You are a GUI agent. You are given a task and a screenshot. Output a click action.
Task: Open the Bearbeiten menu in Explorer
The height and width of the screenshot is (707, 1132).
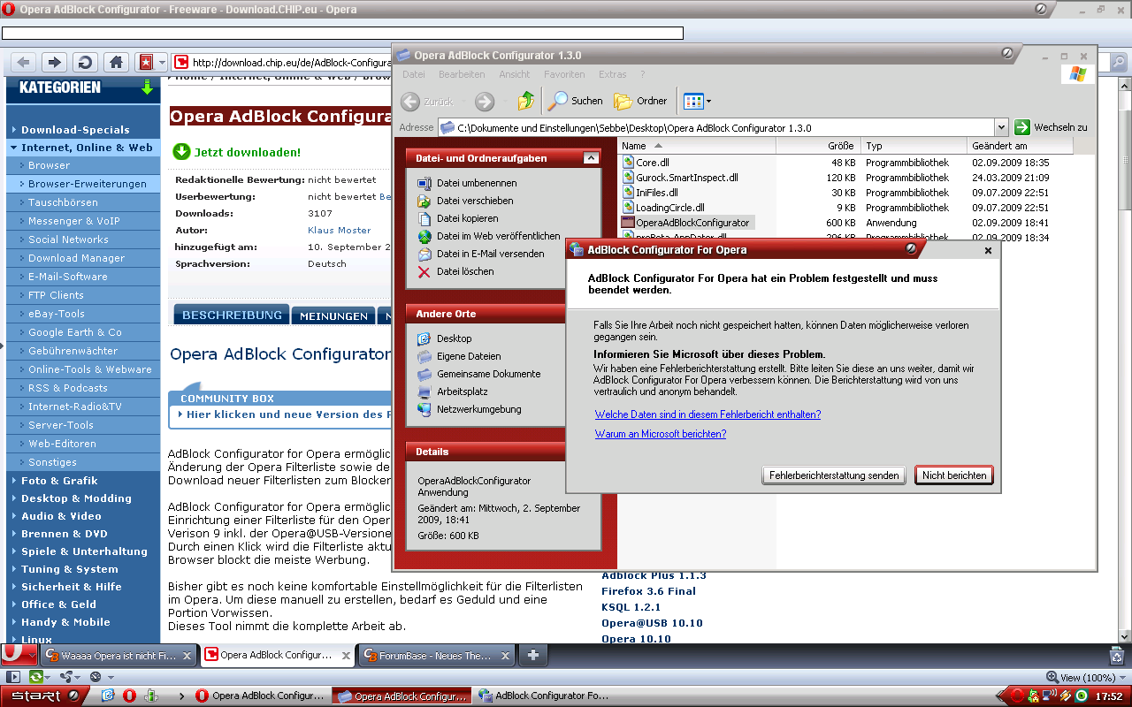(462, 75)
